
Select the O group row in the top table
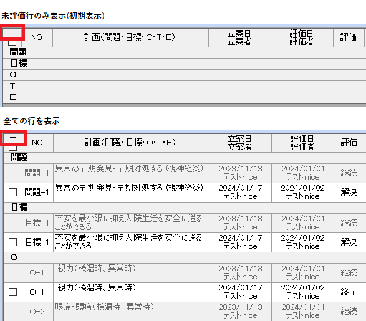[185, 75]
